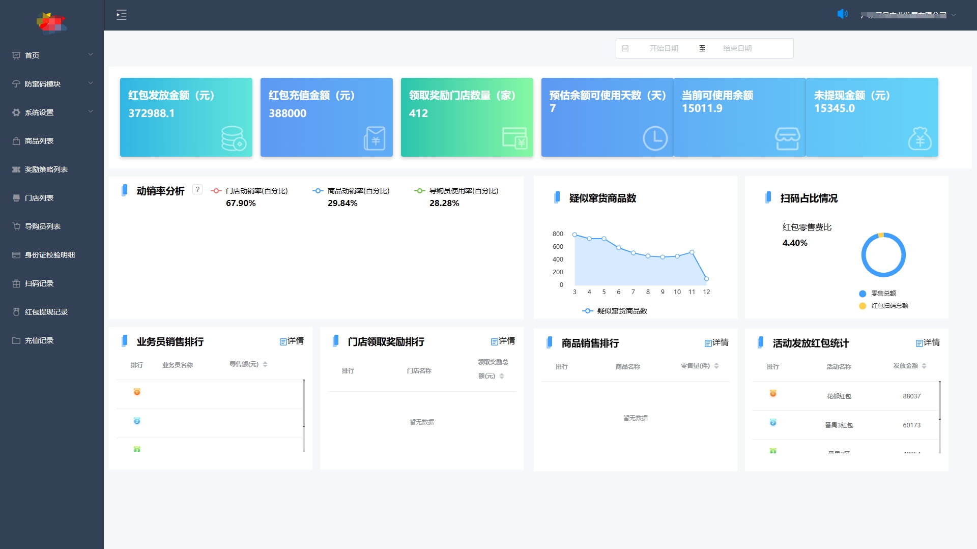This screenshot has width=977, height=549.
Task: Click the gold rank-1 medal in 活动发放红包统计
Action: [x=773, y=393]
